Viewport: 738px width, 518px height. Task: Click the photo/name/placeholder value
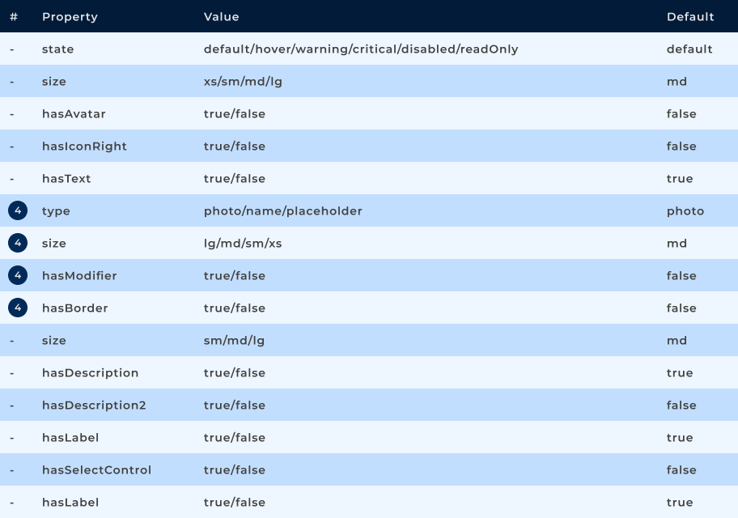pos(282,210)
